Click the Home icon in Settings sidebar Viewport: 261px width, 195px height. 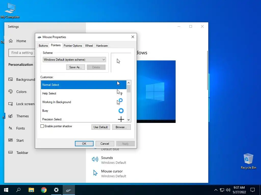tap(11, 41)
